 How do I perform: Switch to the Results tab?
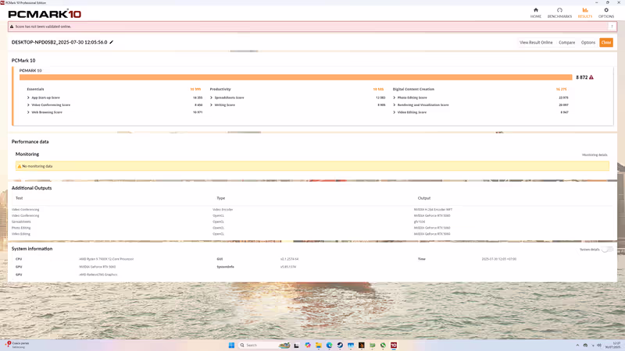click(x=584, y=12)
